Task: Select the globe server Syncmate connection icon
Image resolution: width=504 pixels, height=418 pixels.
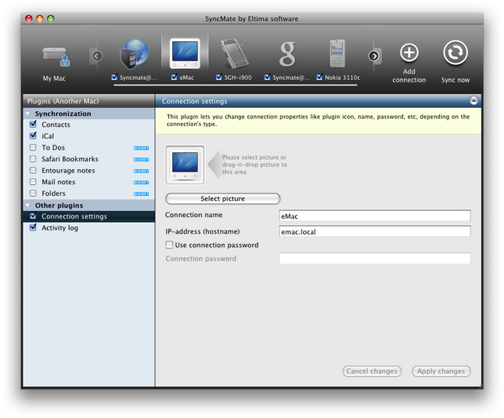Action: (x=134, y=54)
